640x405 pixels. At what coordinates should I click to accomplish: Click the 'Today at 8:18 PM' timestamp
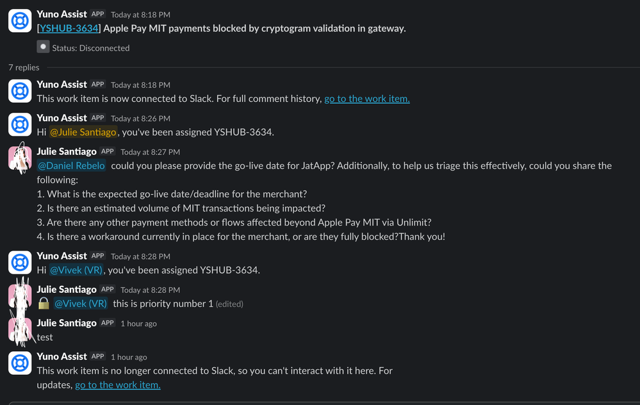click(x=142, y=14)
